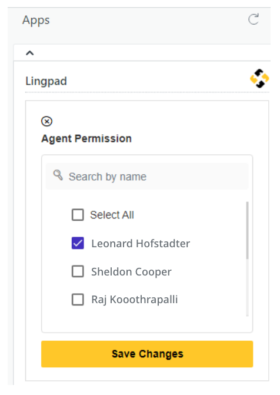The height and width of the screenshot is (395, 280).
Task: Click the Select All text label
Action: click(x=112, y=215)
